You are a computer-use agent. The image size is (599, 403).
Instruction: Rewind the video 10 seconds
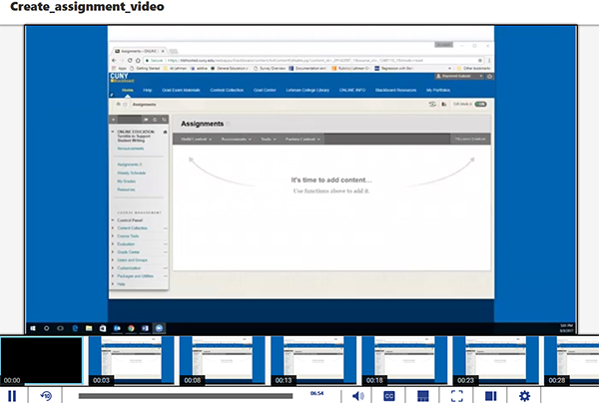click(x=46, y=395)
